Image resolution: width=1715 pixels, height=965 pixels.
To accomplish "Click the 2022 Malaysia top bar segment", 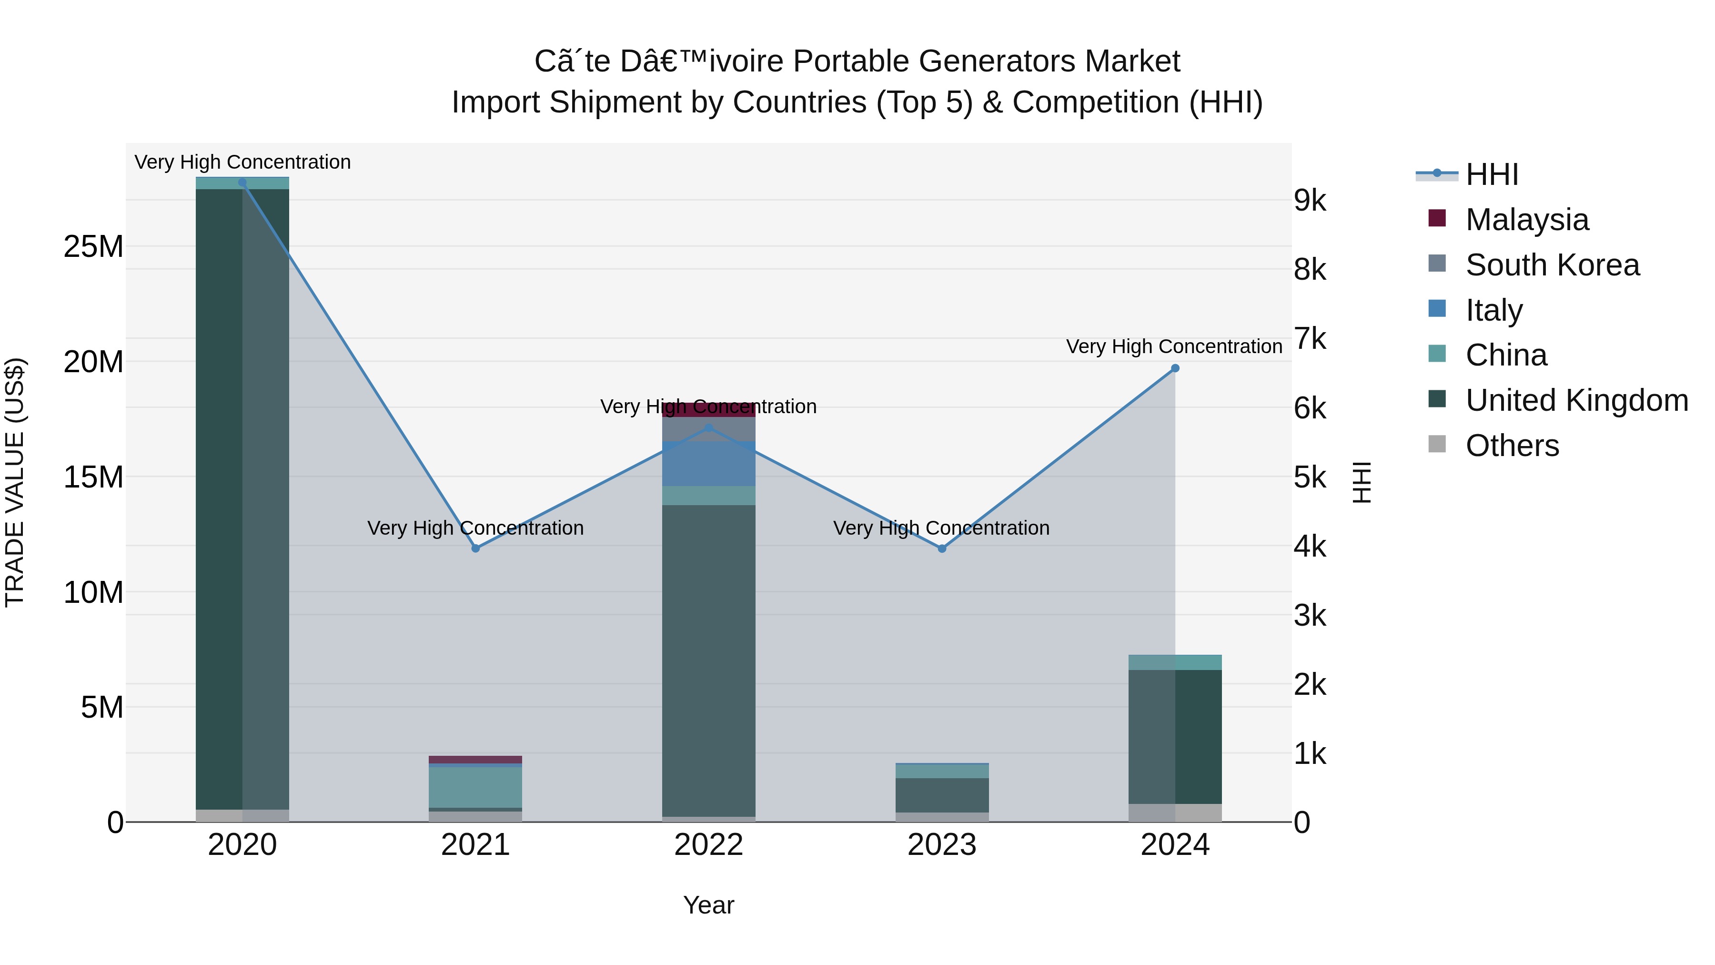I will (x=708, y=410).
